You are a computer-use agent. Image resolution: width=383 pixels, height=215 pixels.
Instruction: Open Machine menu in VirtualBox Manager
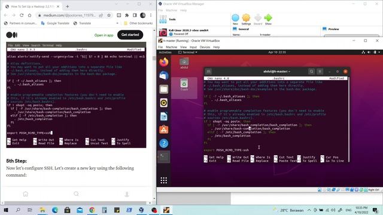pos(172,10)
